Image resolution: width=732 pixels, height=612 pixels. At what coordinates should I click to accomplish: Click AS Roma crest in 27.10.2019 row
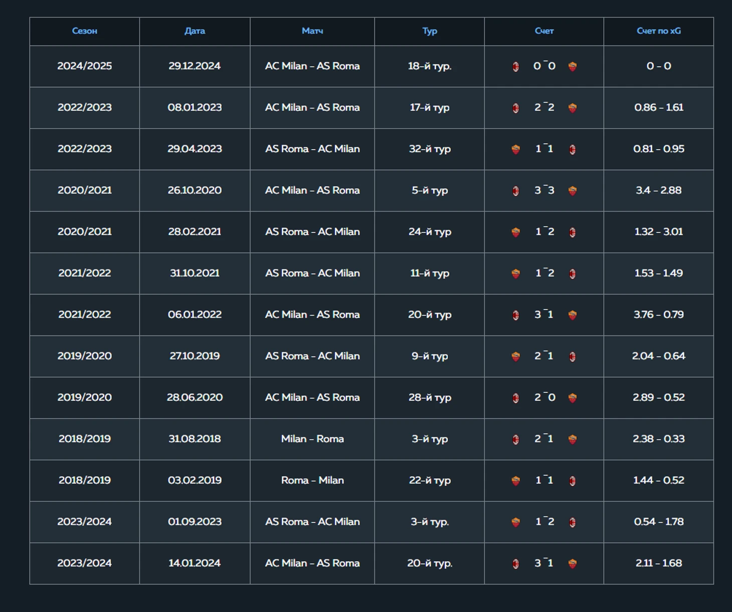coord(515,357)
